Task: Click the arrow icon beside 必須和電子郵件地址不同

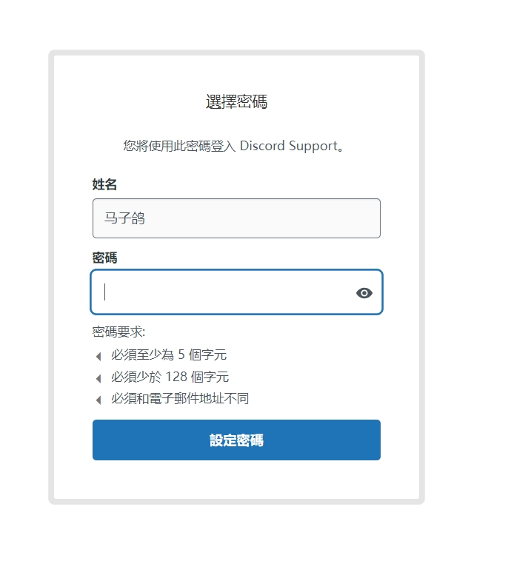Action: tap(98, 400)
